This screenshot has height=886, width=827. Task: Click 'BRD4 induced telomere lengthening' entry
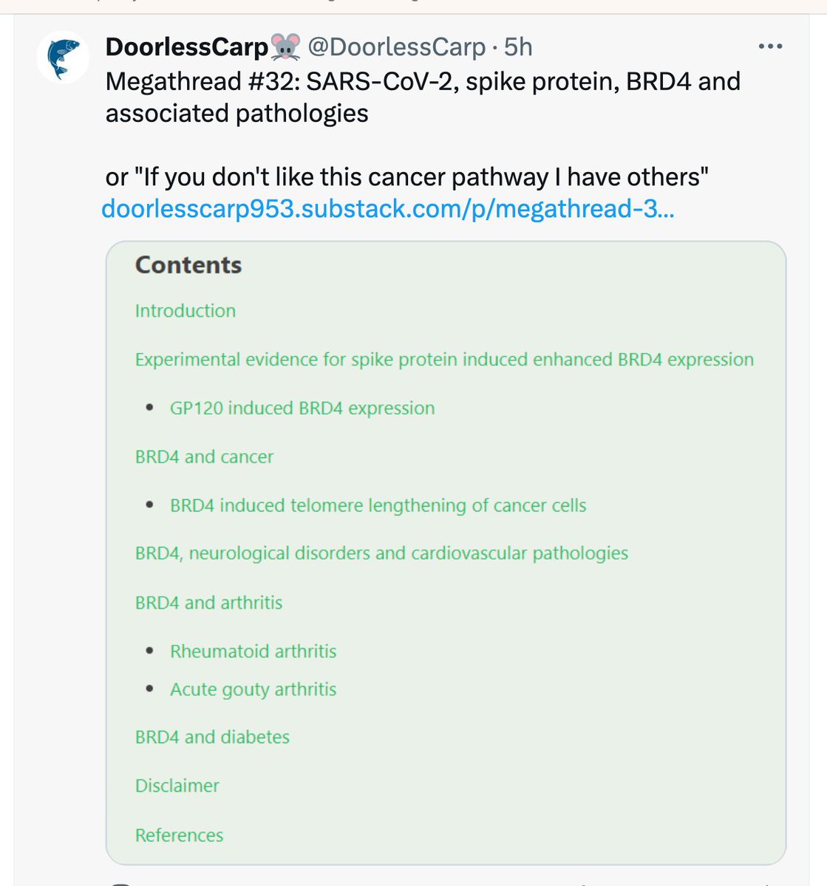coord(378,506)
